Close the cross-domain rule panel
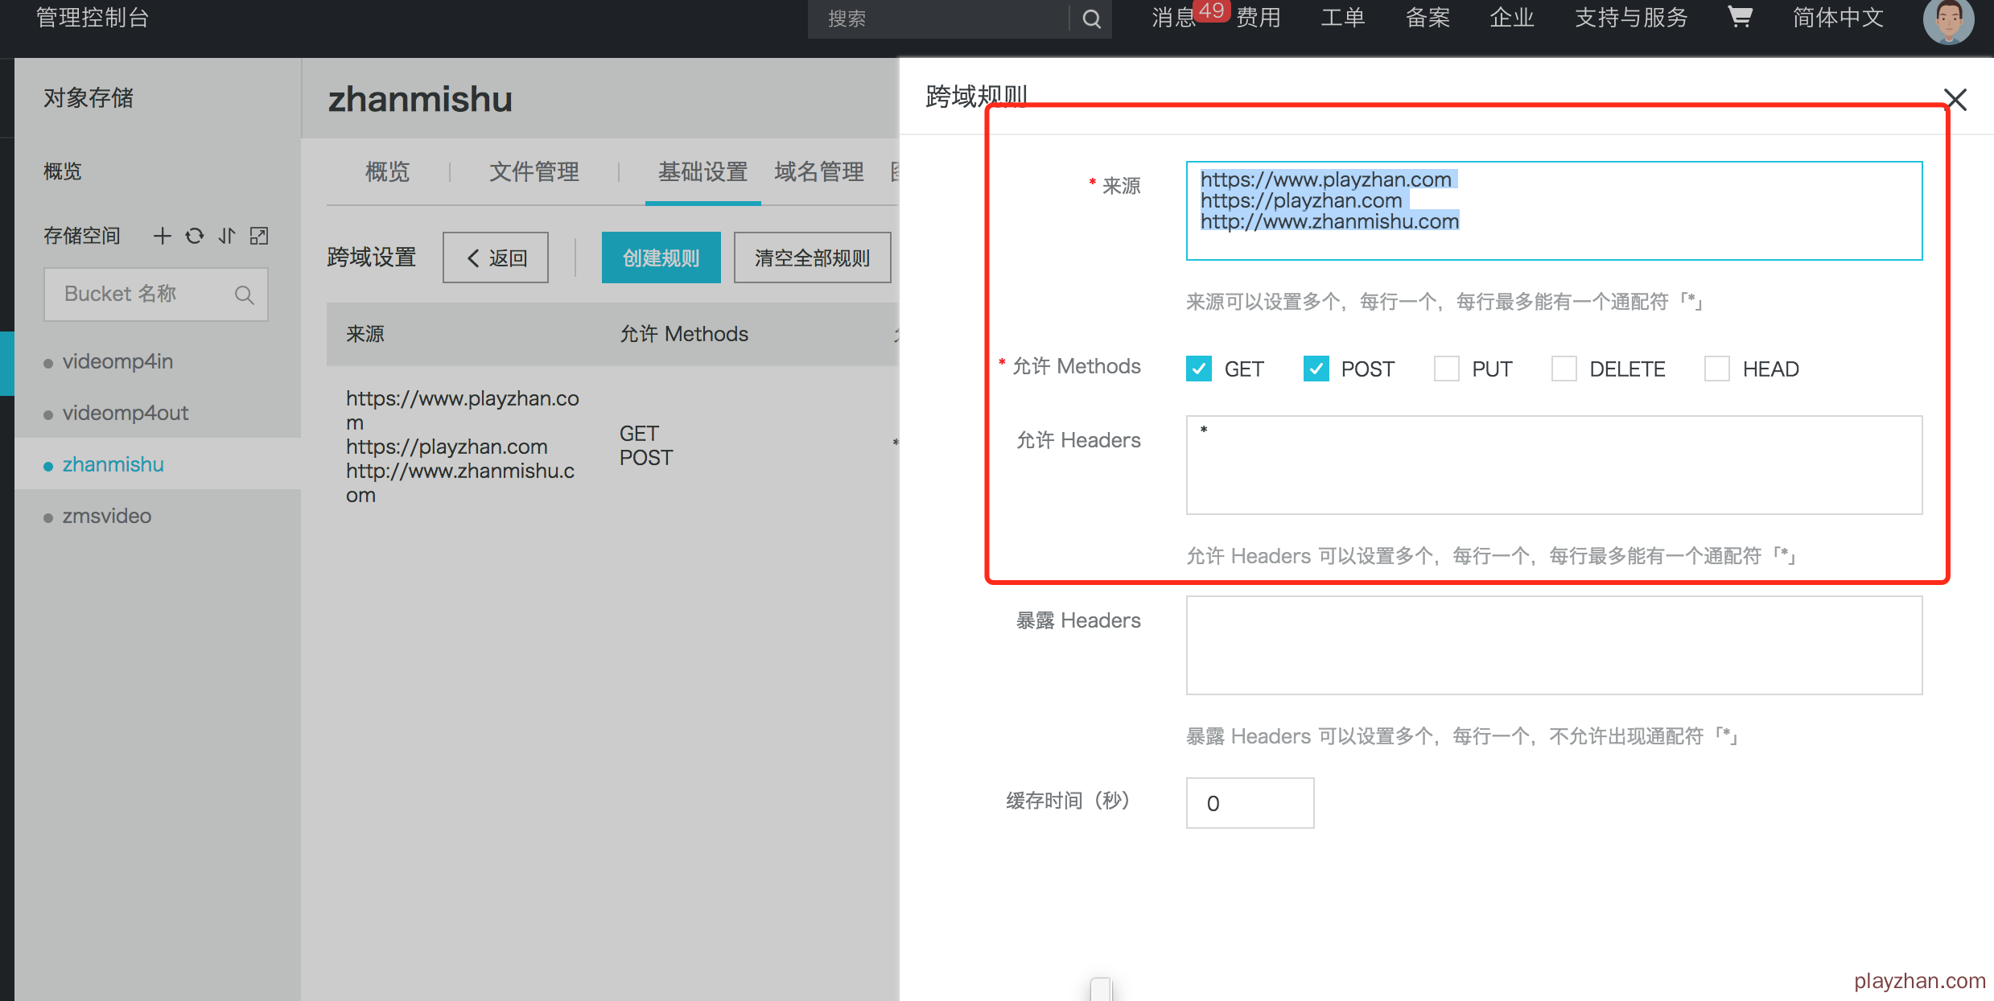Viewport: 1994px width, 1001px height. point(1955,100)
